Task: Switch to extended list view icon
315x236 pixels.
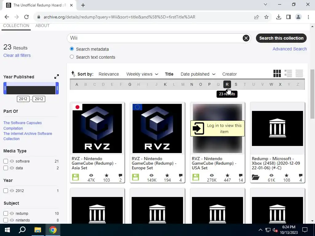Action: pyautogui.click(x=288, y=73)
